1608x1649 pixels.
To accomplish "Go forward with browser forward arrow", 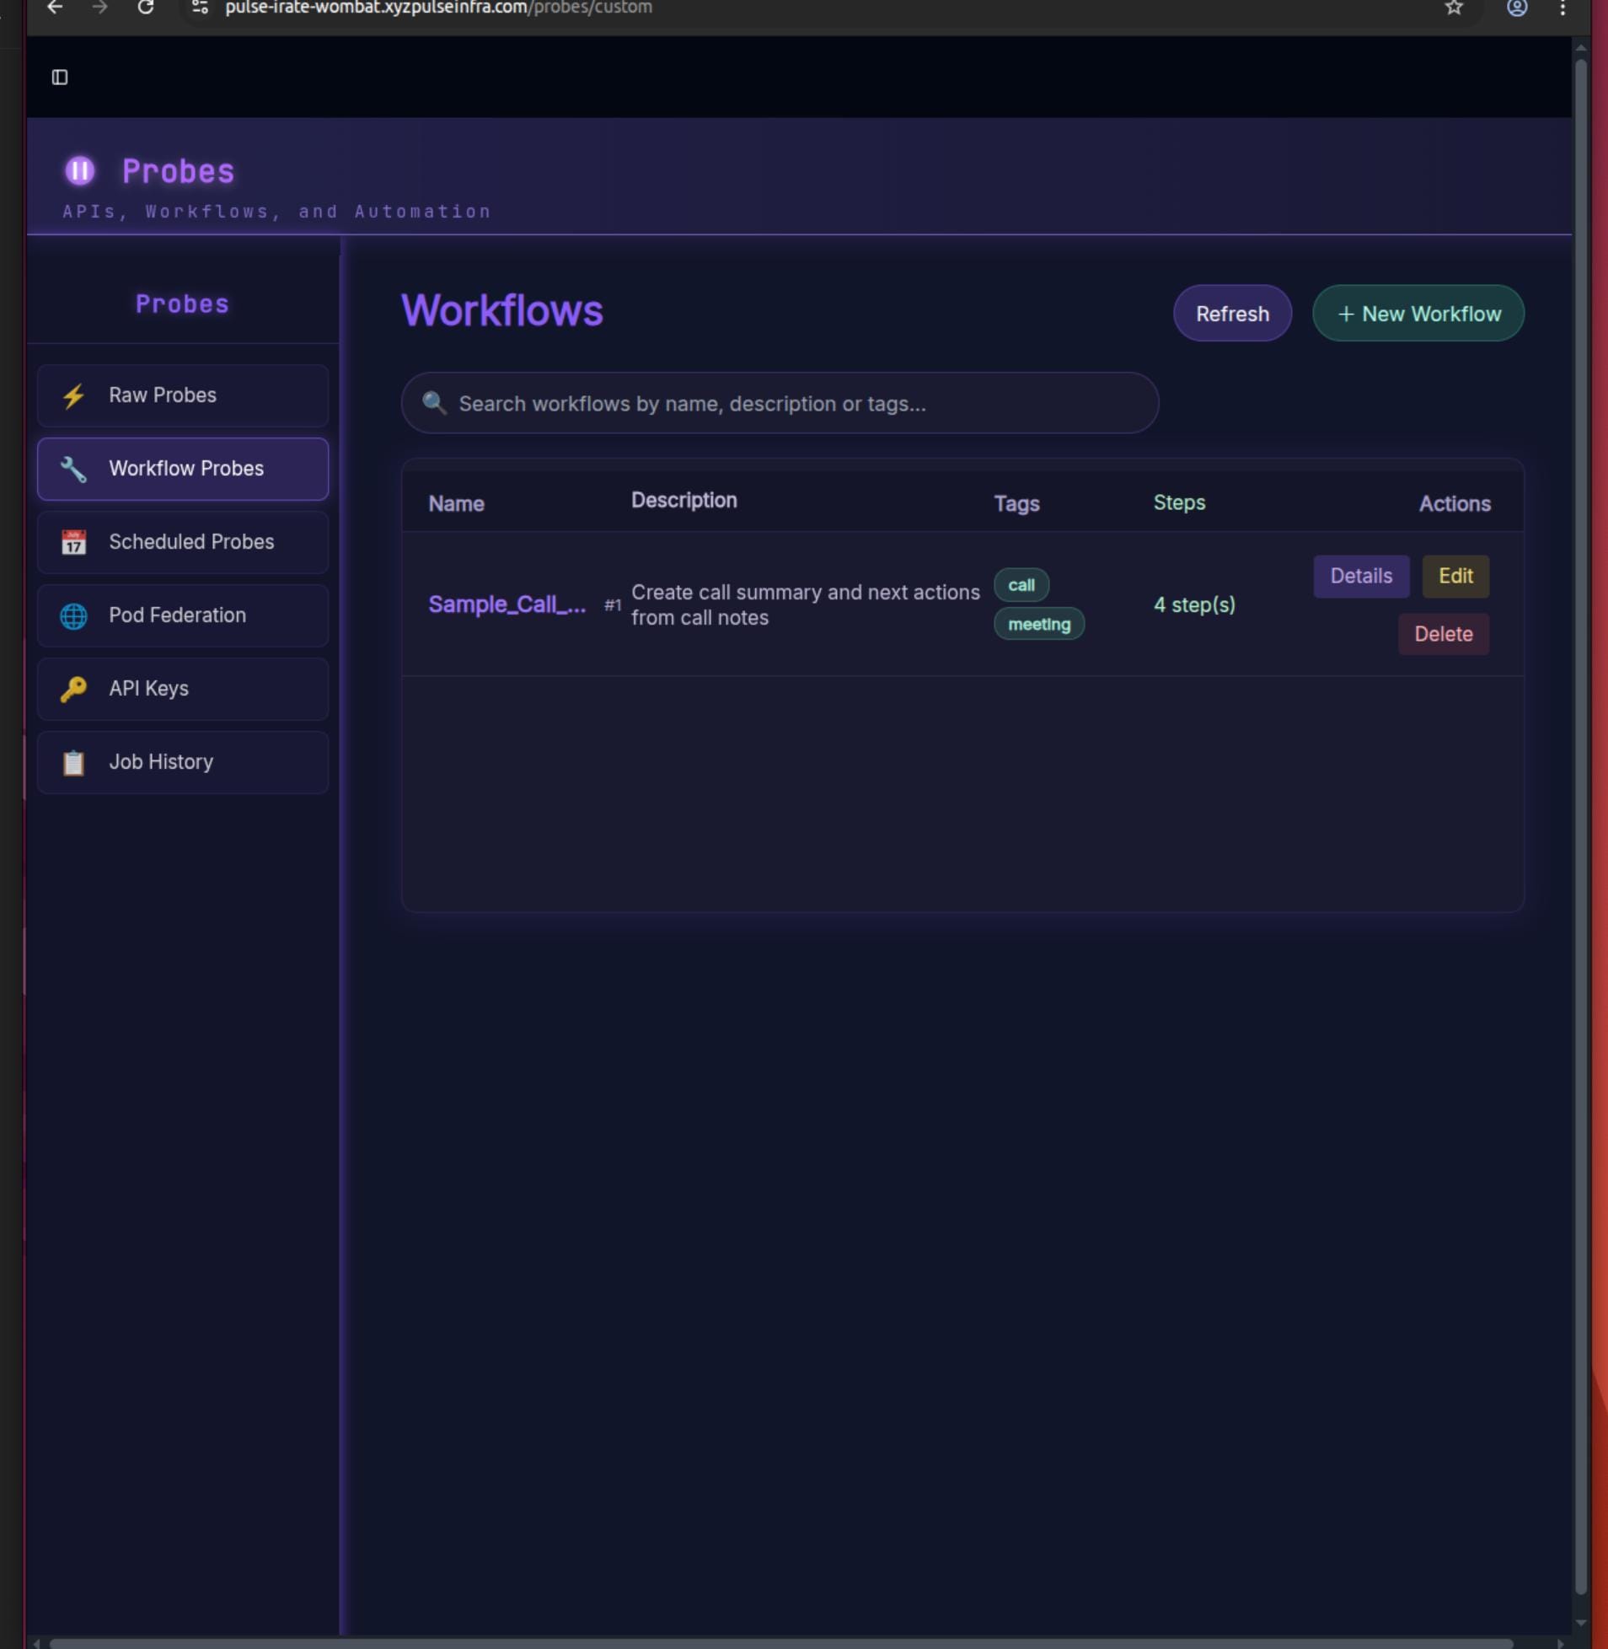I will [100, 8].
